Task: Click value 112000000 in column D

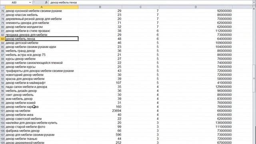Action: (224, 31)
